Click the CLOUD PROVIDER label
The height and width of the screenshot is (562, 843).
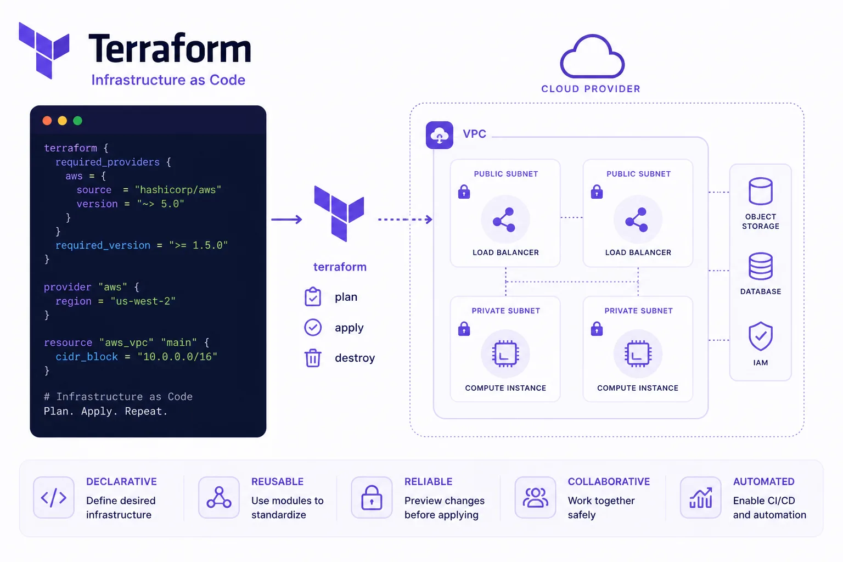pyautogui.click(x=591, y=89)
